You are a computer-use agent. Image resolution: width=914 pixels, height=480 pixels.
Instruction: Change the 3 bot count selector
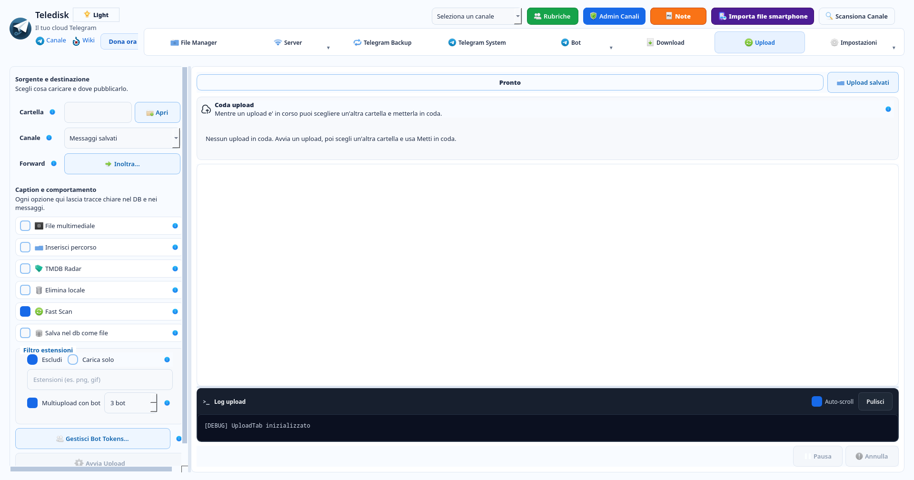(130, 403)
